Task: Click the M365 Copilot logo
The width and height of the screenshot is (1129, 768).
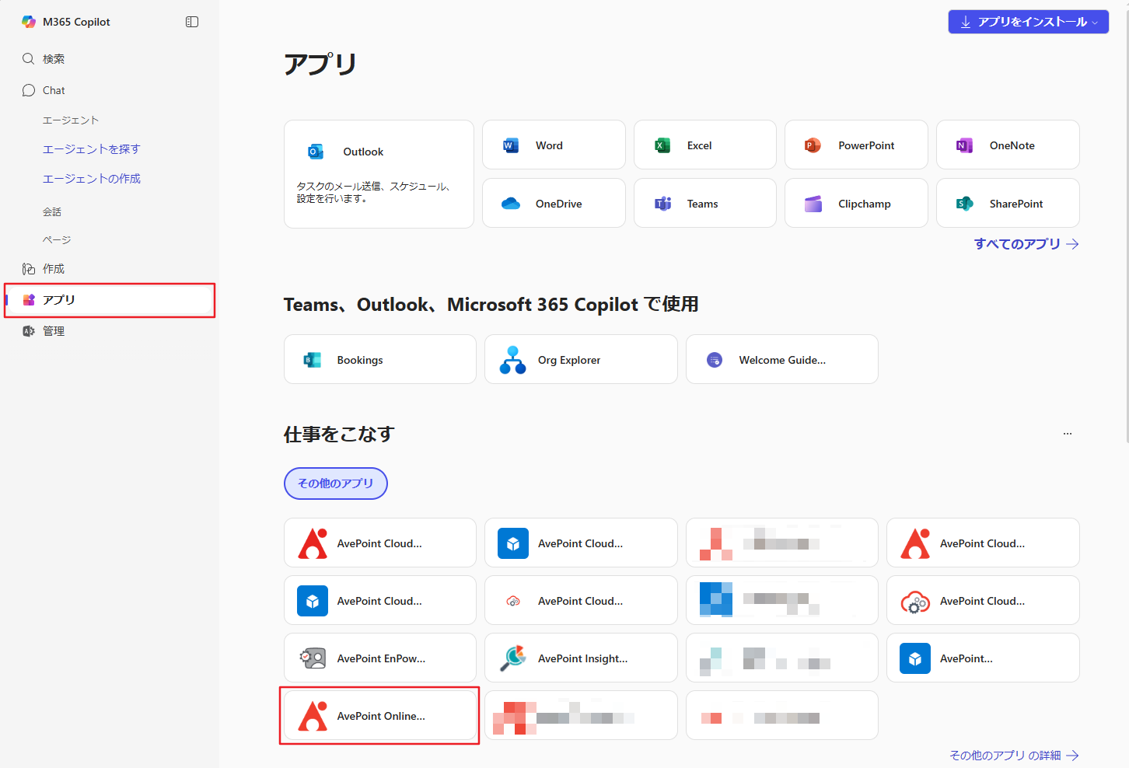Action: [x=29, y=22]
